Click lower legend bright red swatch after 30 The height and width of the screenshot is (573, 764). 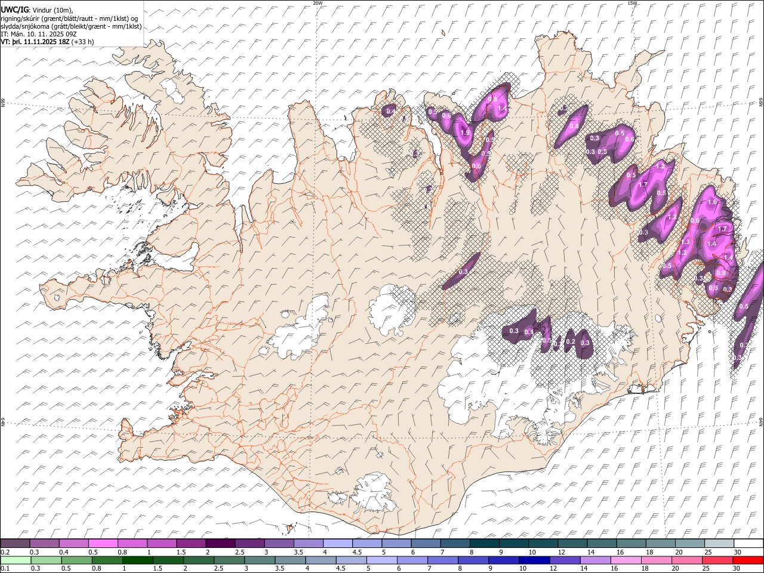[747, 560]
